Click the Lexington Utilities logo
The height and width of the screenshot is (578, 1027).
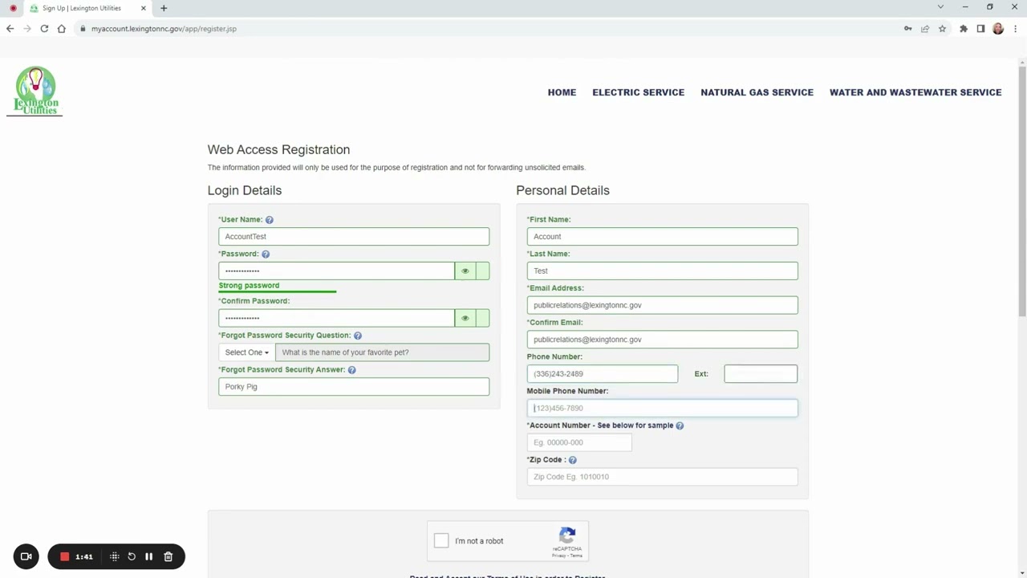(x=35, y=91)
